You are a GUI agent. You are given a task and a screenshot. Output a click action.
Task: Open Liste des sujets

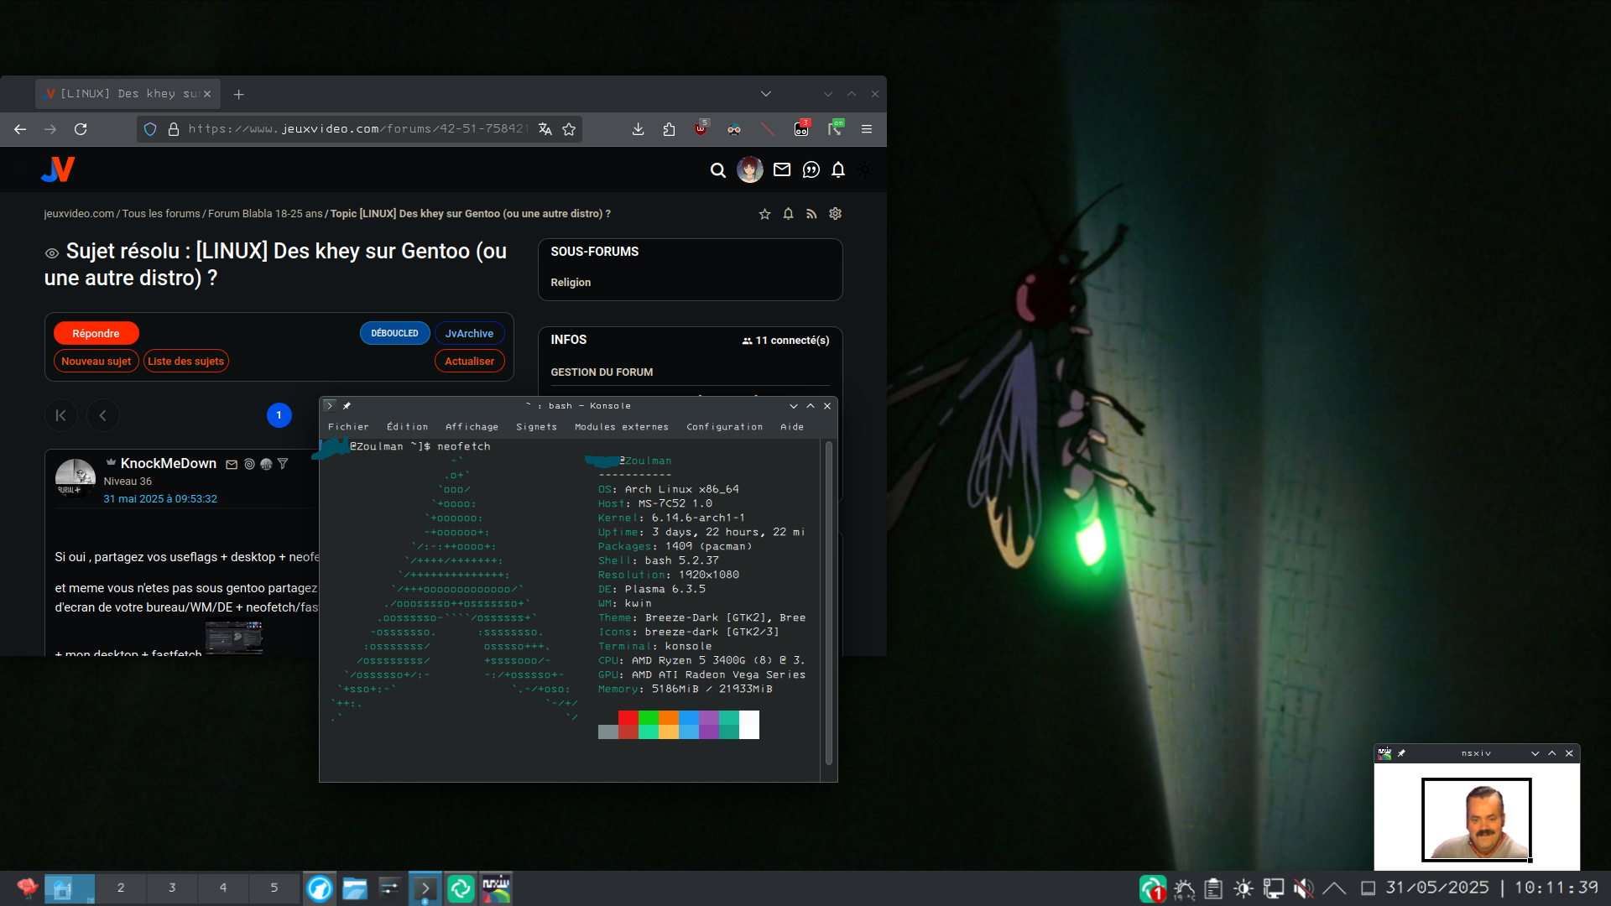click(x=185, y=361)
